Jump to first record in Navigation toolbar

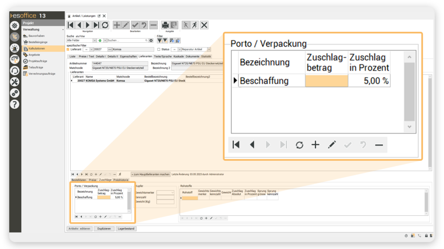click(x=71, y=25)
